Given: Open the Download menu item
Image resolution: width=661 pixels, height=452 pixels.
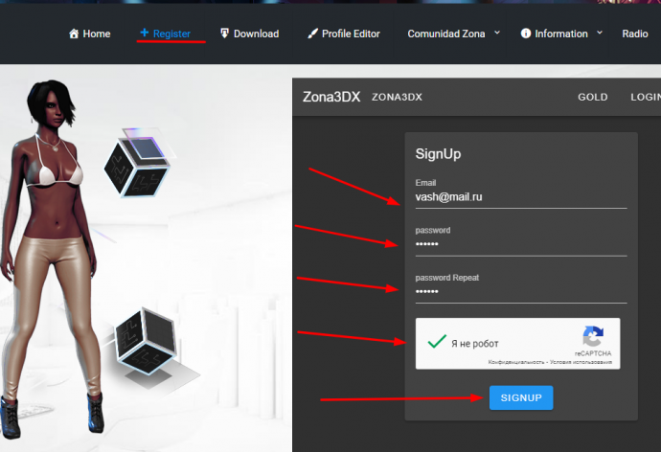Looking at the screenshot, I should click(x=256, y=34).
